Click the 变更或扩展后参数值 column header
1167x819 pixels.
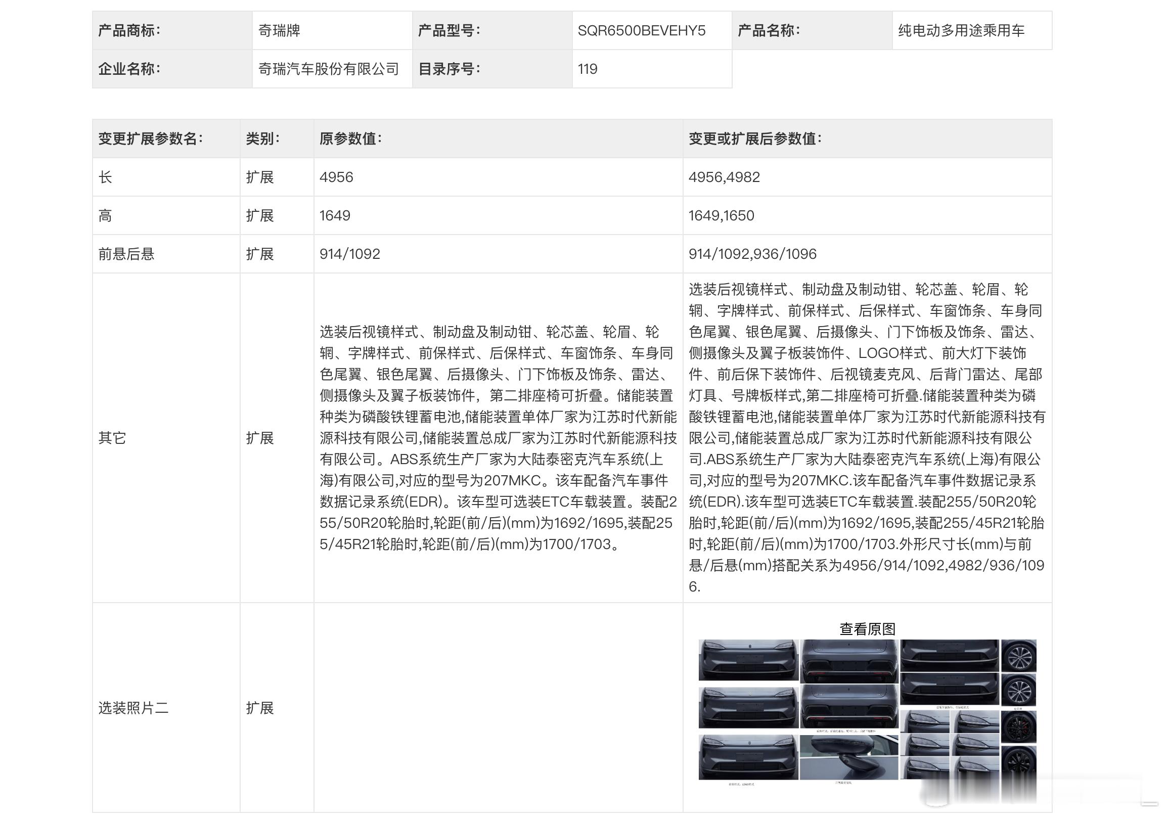pyautogui.click(x=867, y=139)
